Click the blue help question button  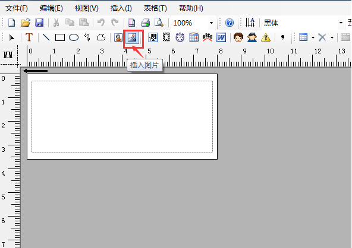pos(230,23)
